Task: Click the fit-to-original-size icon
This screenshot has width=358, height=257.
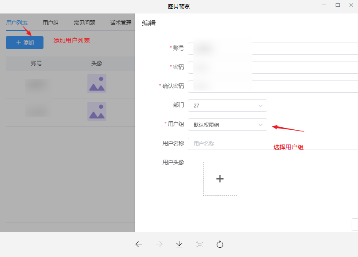Action: tap(199, 244)
